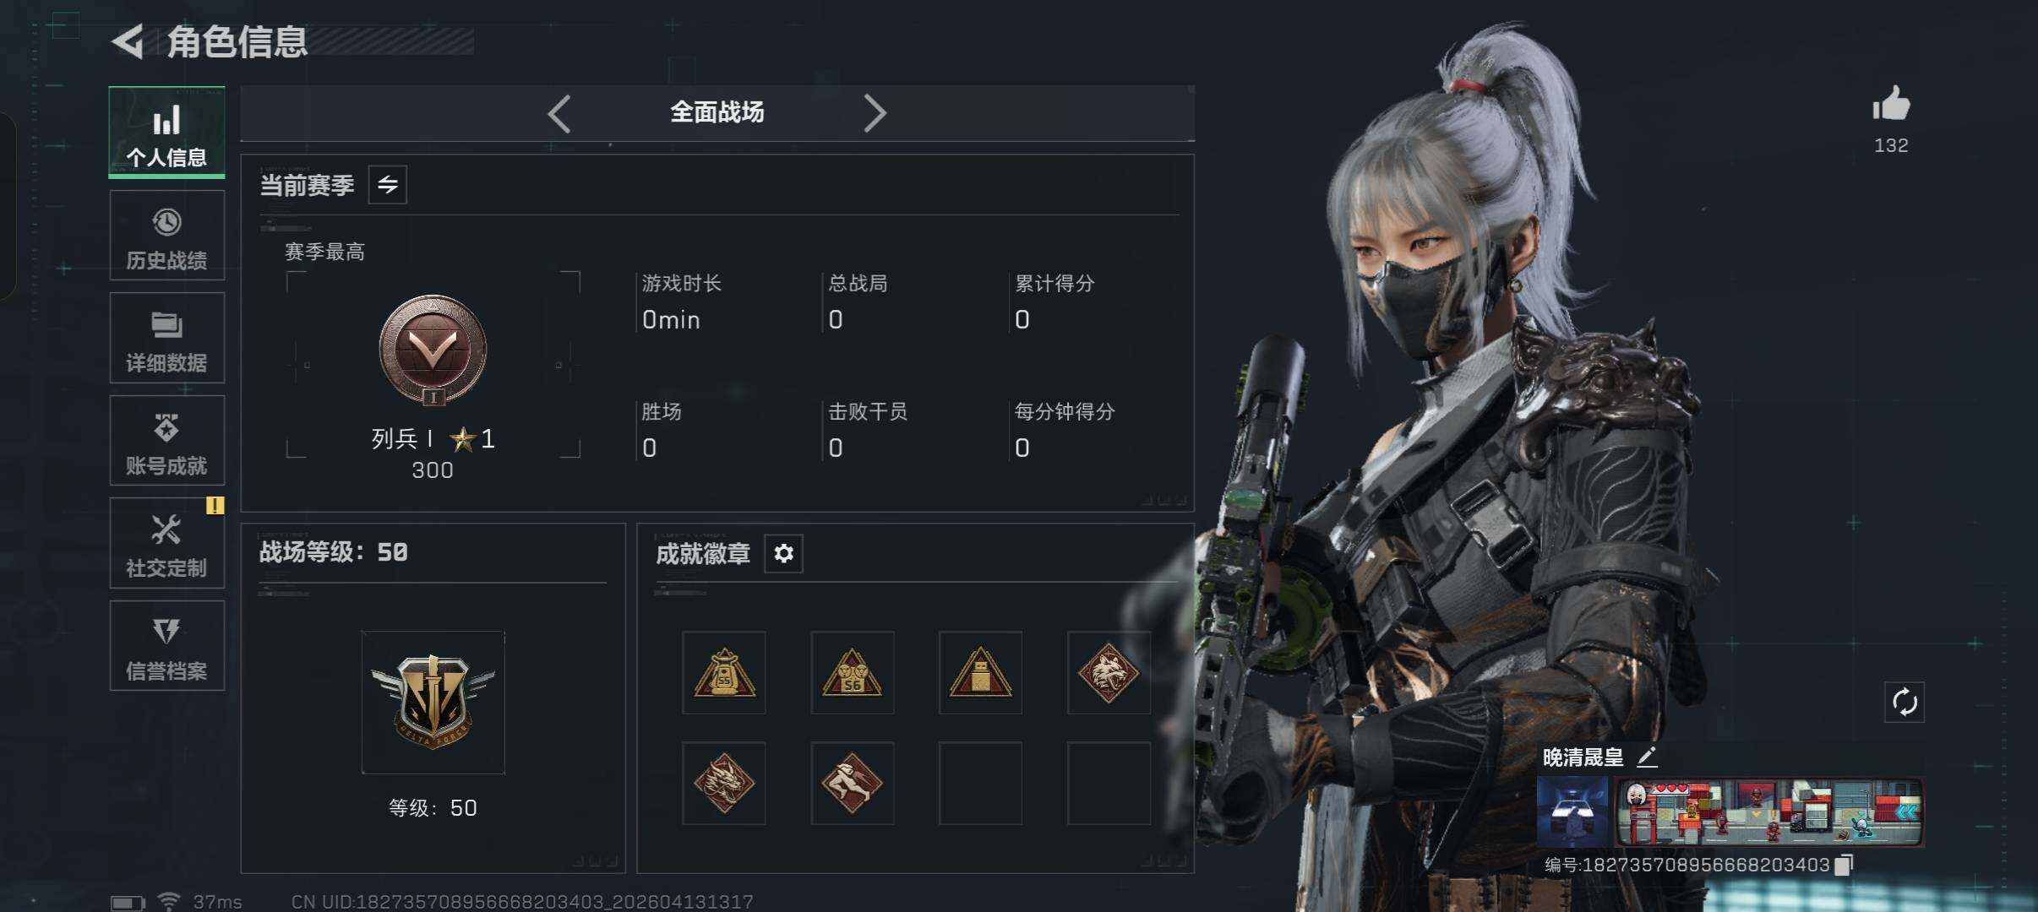
Task: Open the 历史战绩 tab
Action: pyautogui.click(x=167, y=236)
